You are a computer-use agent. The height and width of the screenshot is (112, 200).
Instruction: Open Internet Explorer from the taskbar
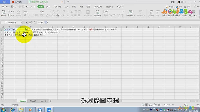point(12,110)
